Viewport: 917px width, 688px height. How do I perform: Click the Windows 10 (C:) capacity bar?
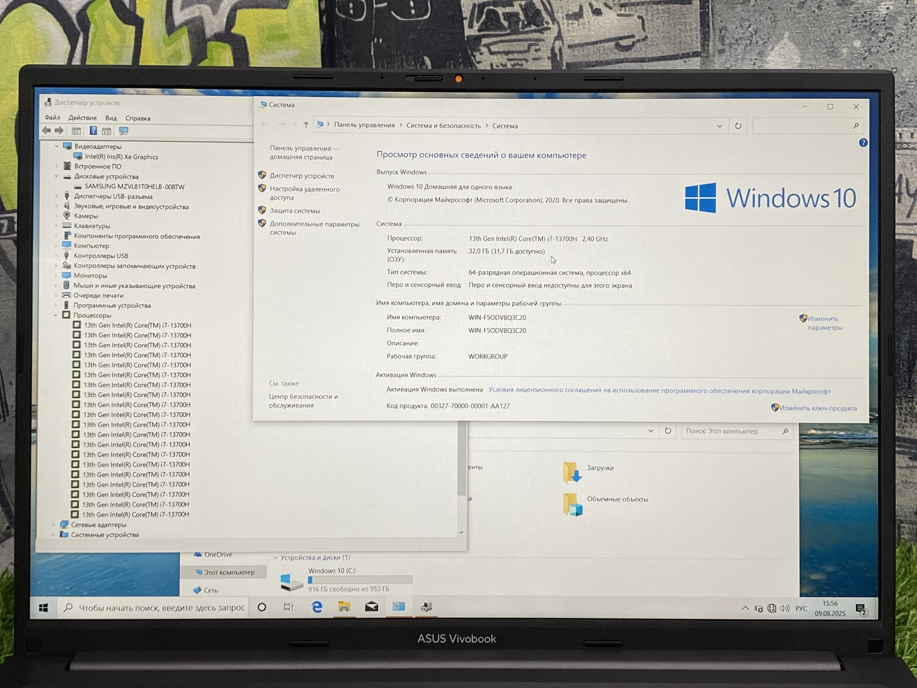(360, 580)
